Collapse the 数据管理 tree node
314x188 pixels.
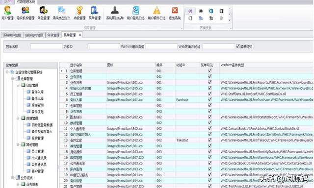[18, 118]
